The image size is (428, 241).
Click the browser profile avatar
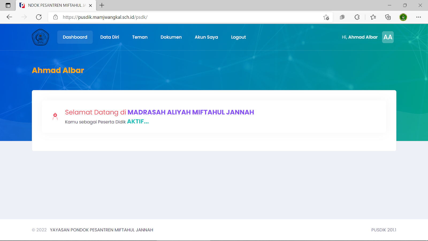pos(403,17)
